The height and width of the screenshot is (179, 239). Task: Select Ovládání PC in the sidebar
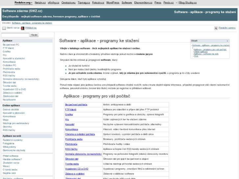10,65
